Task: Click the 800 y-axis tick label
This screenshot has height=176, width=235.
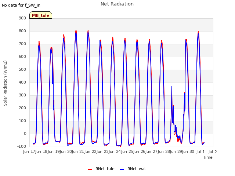Action: click(22, 31)
